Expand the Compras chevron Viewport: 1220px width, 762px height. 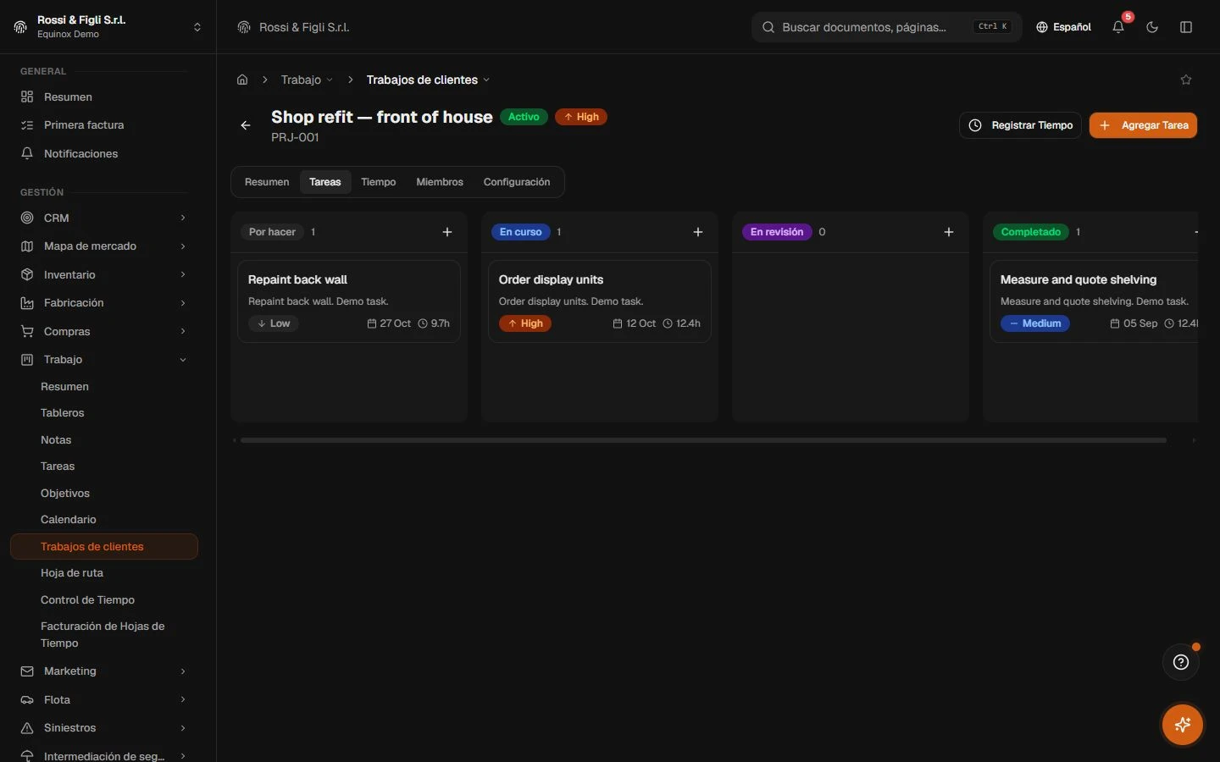(183, 331)
